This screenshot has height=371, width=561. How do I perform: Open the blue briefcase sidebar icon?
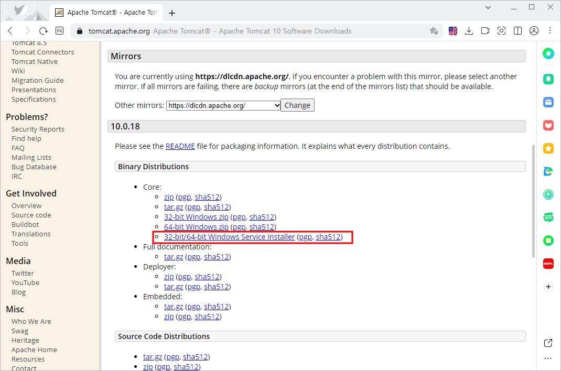coord(548,102)
